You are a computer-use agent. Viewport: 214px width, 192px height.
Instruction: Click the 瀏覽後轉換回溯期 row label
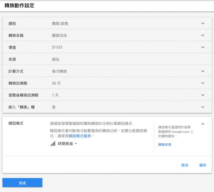pyautogui.click(x=23, y=95)
